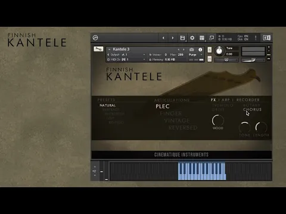Select the second dimmed preset under NATURAL
286x214 pixels.
pyautogui.click(x=114, y=114)
